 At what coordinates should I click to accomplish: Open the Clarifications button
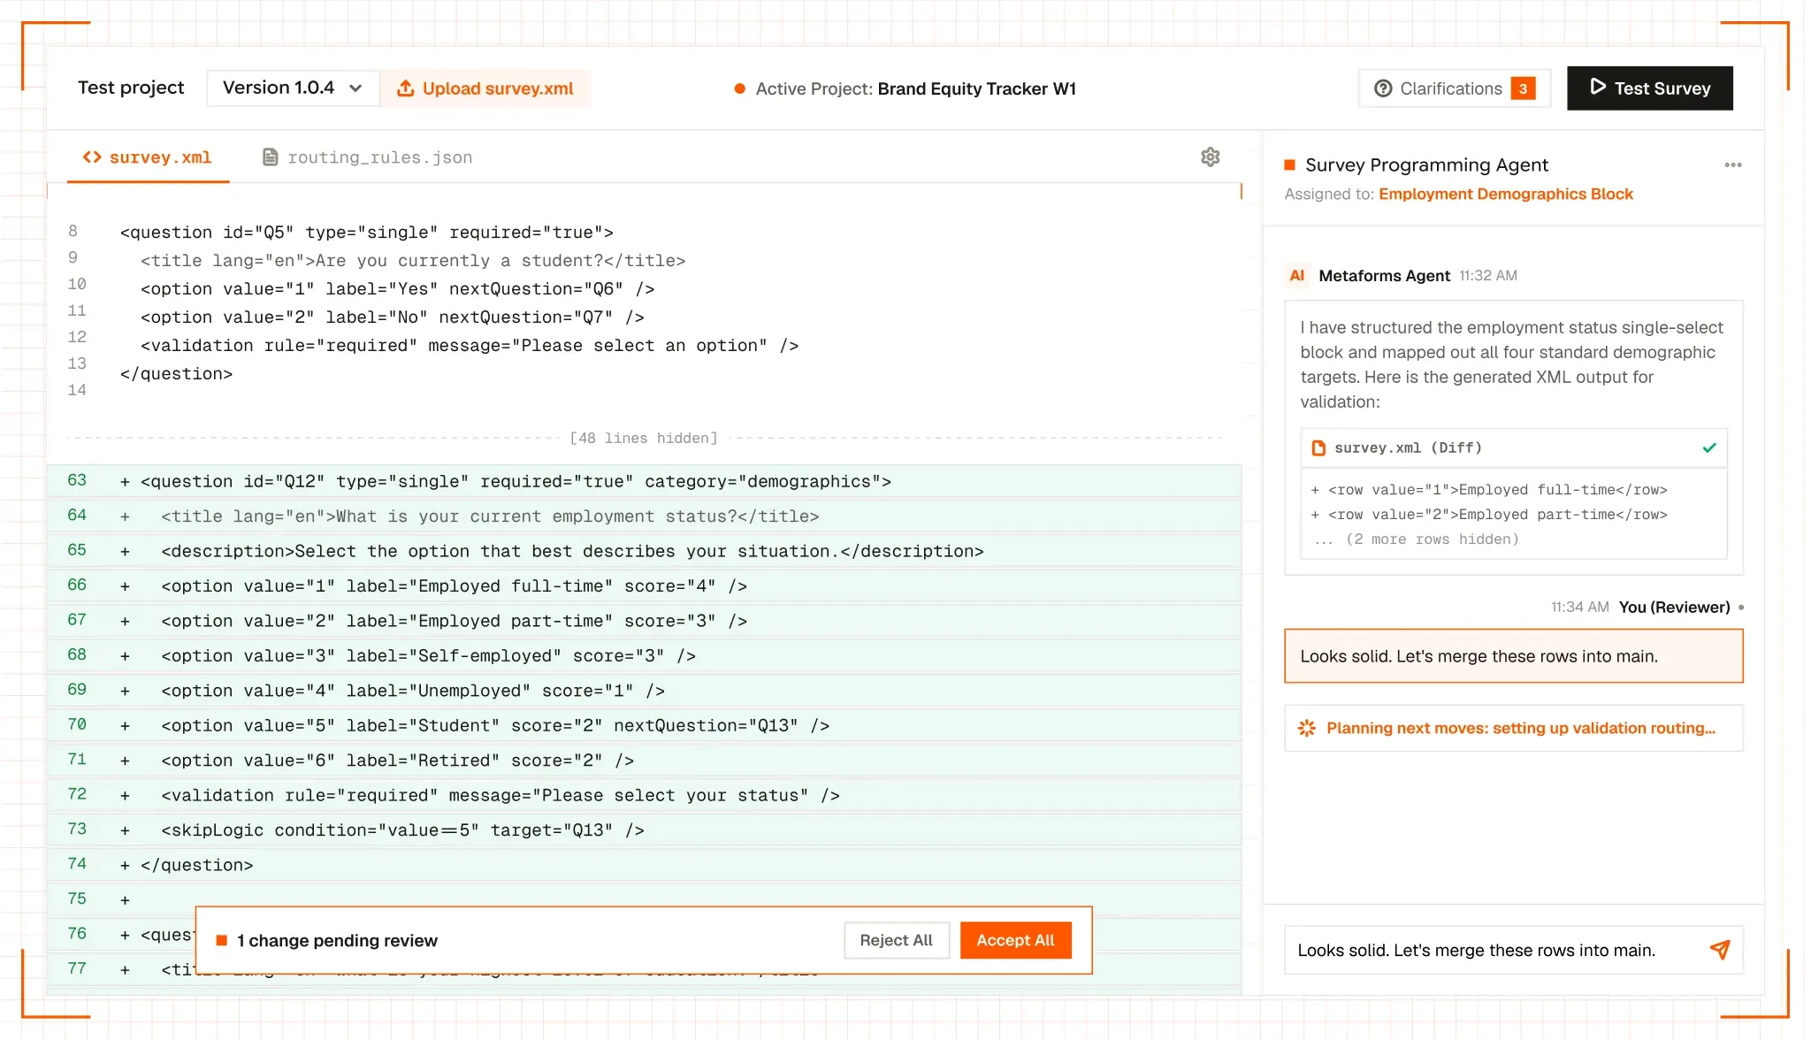[x=1454, y=88]
